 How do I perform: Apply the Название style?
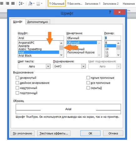tap(129, 4)
